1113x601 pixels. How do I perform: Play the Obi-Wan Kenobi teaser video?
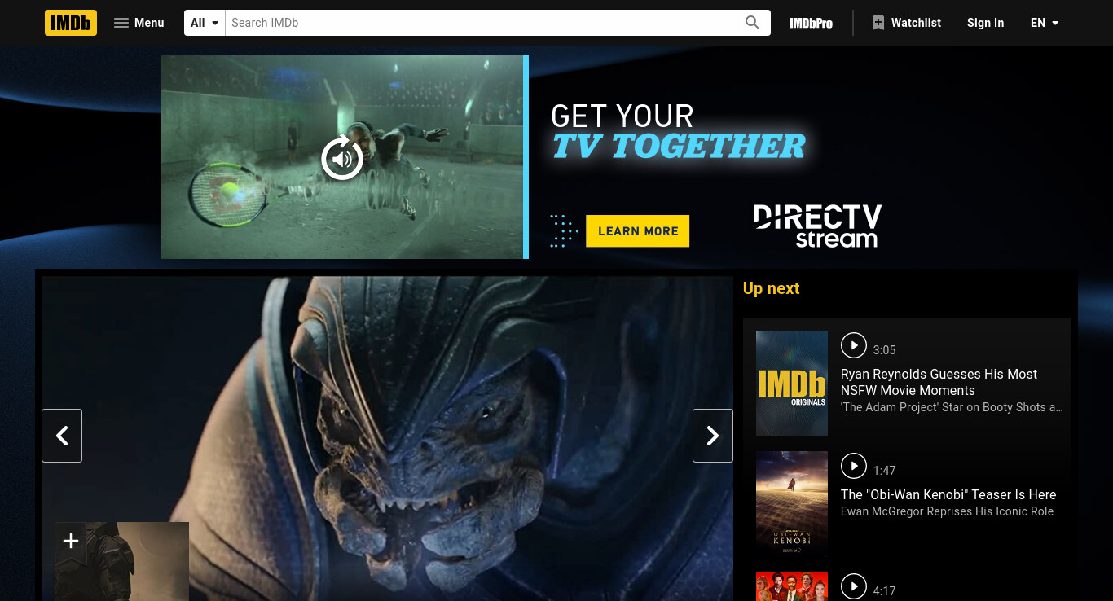853,466
